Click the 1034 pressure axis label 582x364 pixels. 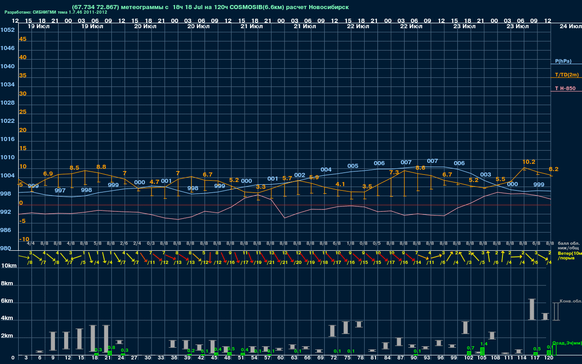pyautogui.click(x=7, y=85)
